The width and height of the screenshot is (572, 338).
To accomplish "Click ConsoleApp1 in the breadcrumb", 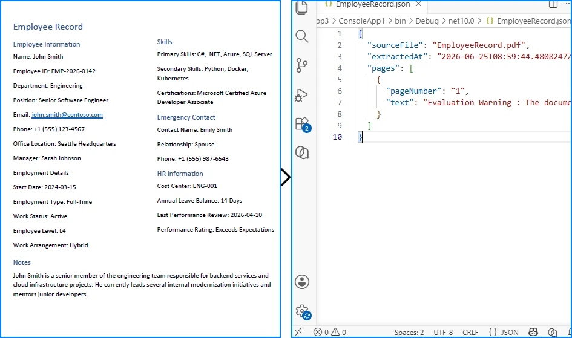I will click(361, 21).
